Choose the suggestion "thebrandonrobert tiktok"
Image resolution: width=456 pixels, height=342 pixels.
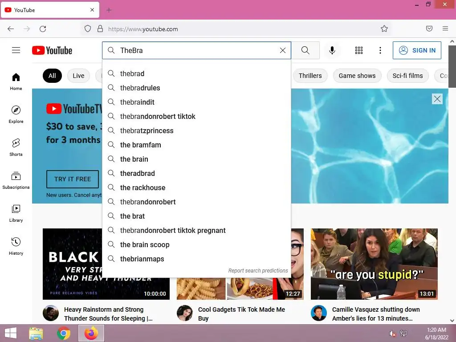click(x=196, y=116)
